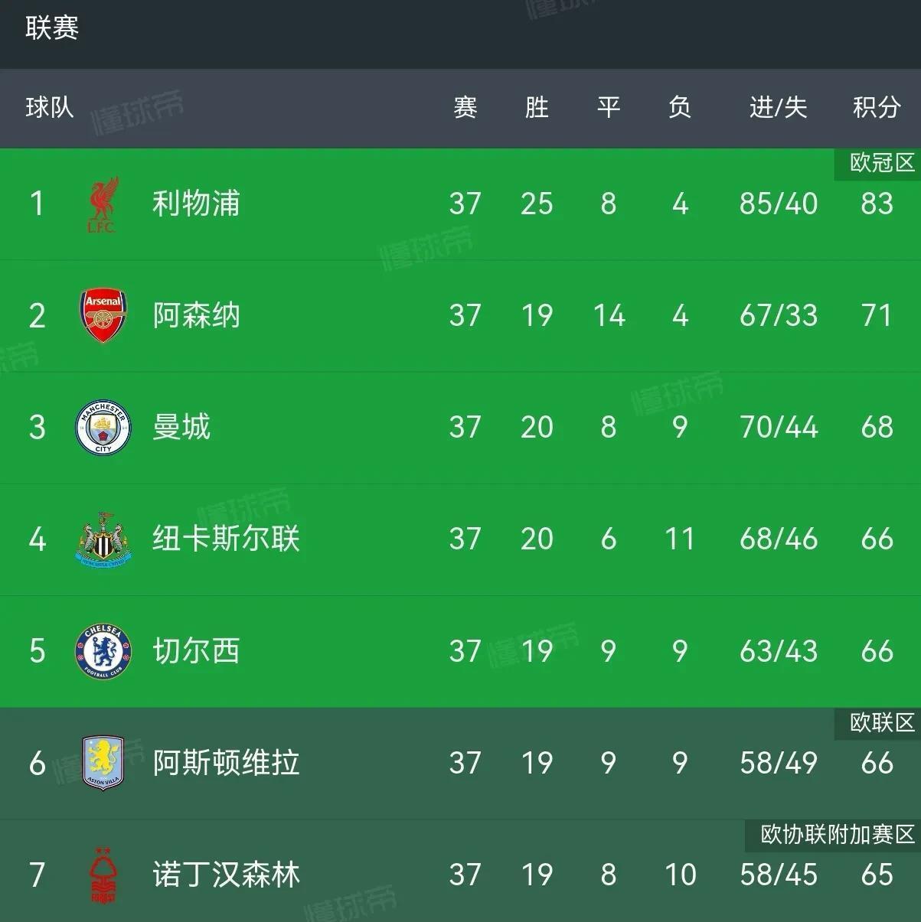Sort by 进/失 goals column header
Screen dimensions: 921x922
pyautogui.click(x=779, y=107)
